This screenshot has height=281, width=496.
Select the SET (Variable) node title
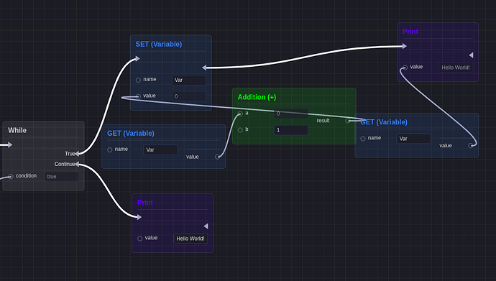159,45
